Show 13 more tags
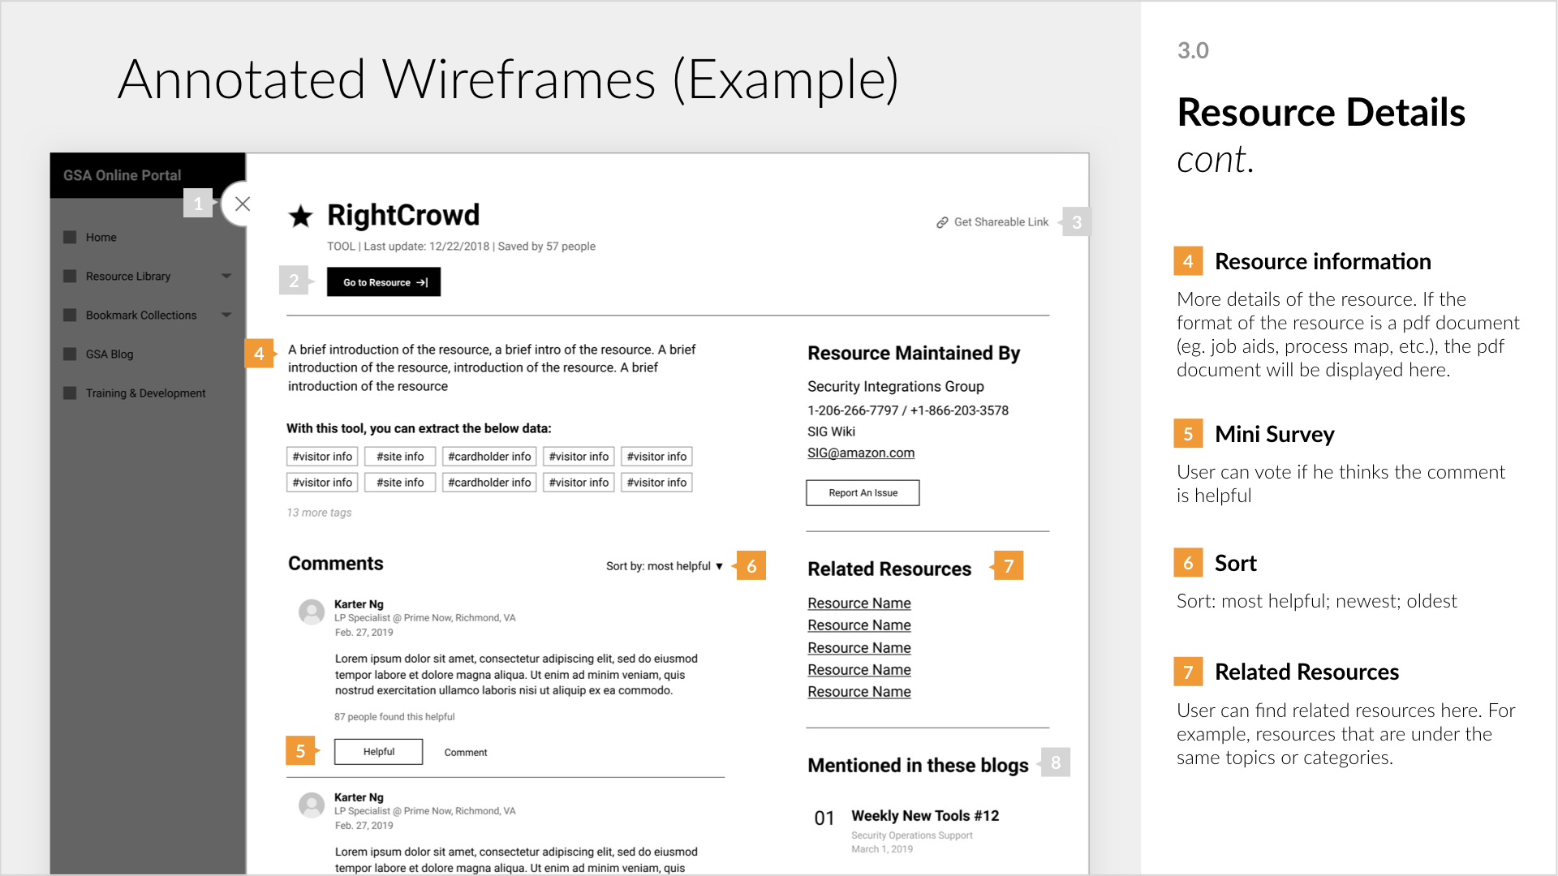The height and width of the screenshot is (876, 1558). coord(319,513)
